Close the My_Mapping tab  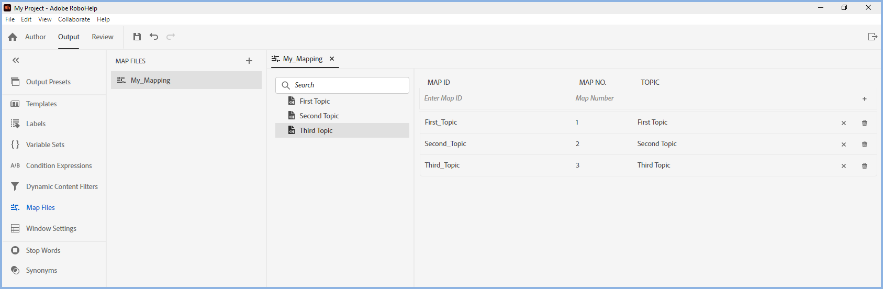pos(332,59)
